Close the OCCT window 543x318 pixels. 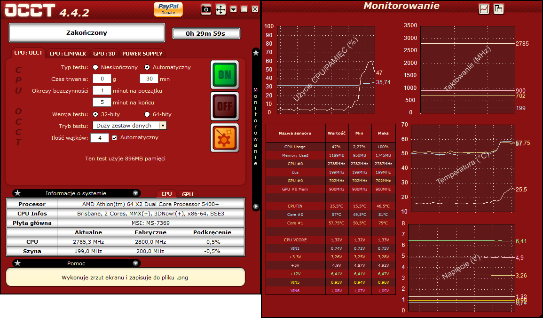pos(255,9)
